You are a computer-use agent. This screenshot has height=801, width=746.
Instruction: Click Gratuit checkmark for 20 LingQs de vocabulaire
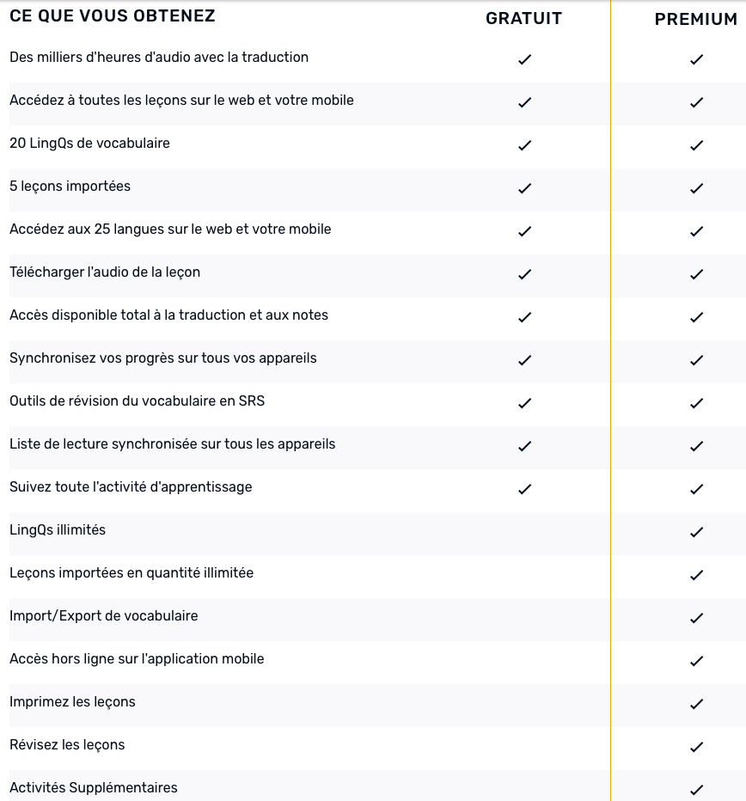click(x=524, y=145)
